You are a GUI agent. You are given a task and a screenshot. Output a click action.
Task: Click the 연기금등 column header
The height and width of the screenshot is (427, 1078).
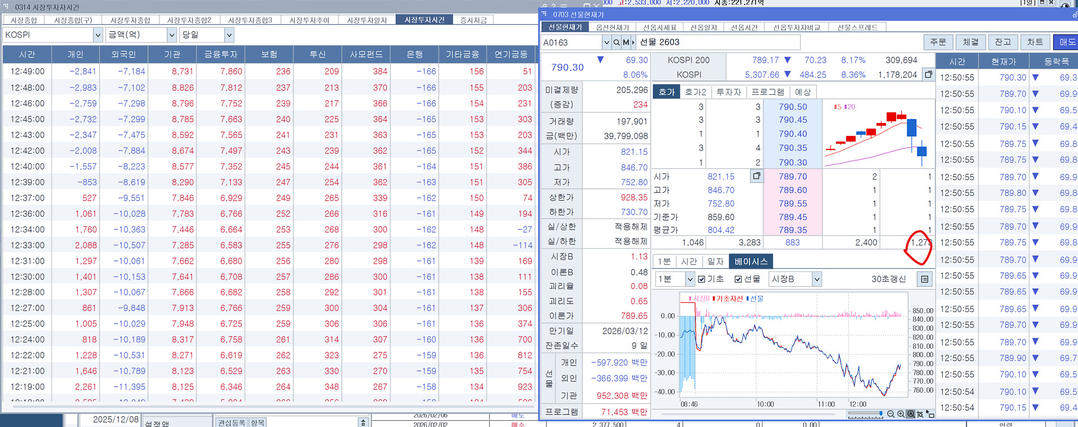[x=511, y=54]
